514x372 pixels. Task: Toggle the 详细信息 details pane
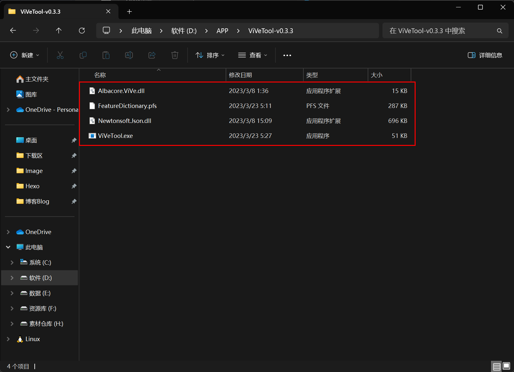pos(485,55)
